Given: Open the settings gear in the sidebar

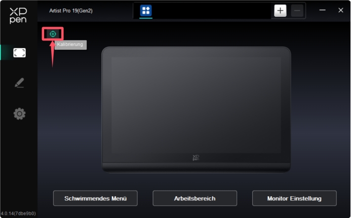Looking at the screenshot, I should [x=19, y=114].
